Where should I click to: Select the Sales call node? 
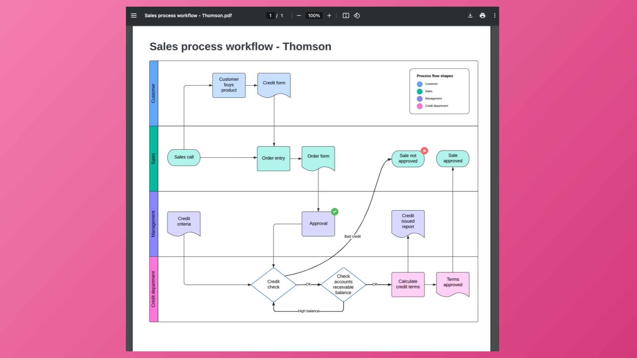click(184, 157)
